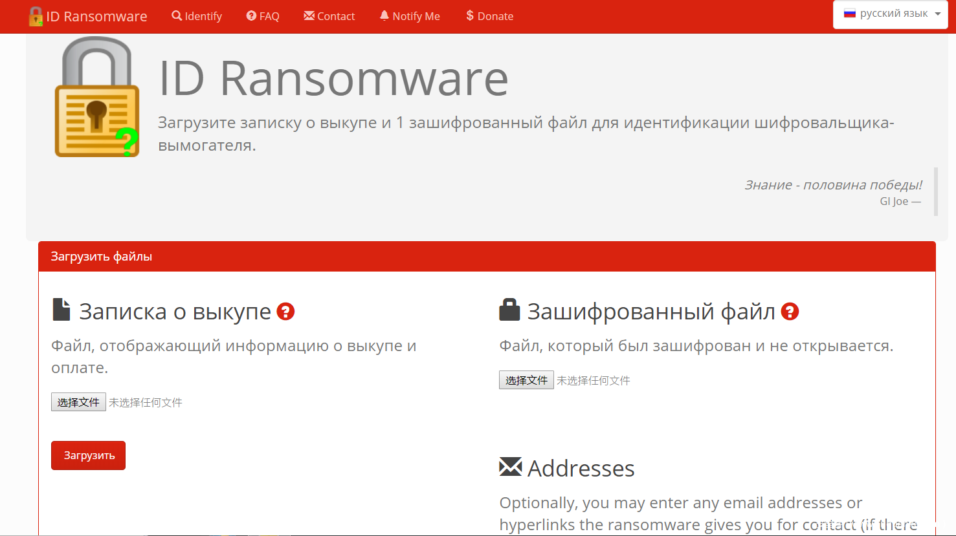This screenshot has height=536, width=956.
Task: Open the Donate link
Action: tap(490, 16)
